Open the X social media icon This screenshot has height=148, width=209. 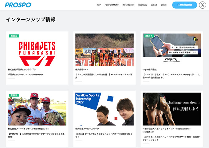[x=203, y=5]
